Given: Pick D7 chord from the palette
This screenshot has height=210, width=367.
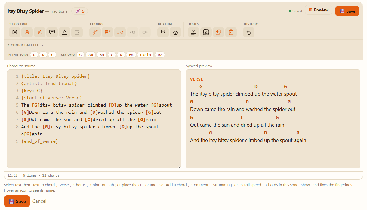Looking at the screenshot, I should point(160,55).
